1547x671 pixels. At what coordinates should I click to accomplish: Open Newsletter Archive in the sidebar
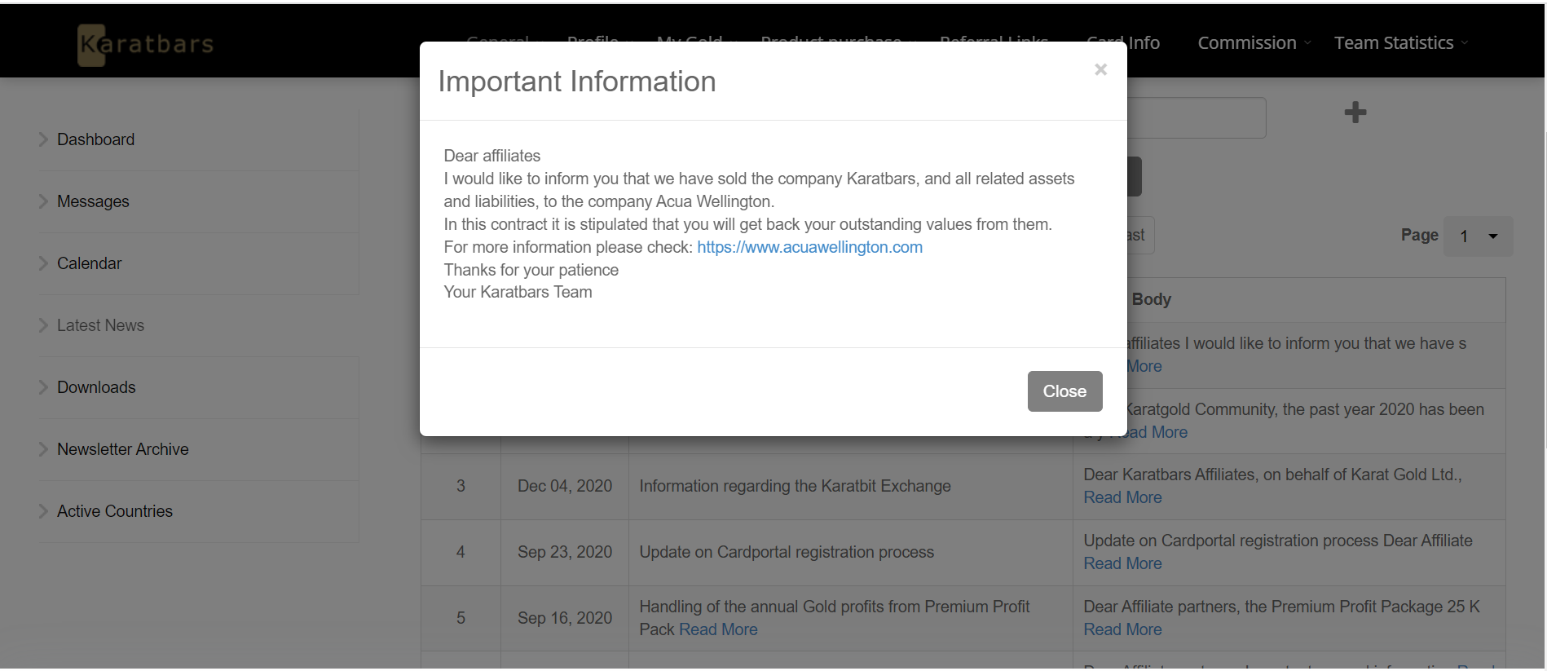(122, 449)
